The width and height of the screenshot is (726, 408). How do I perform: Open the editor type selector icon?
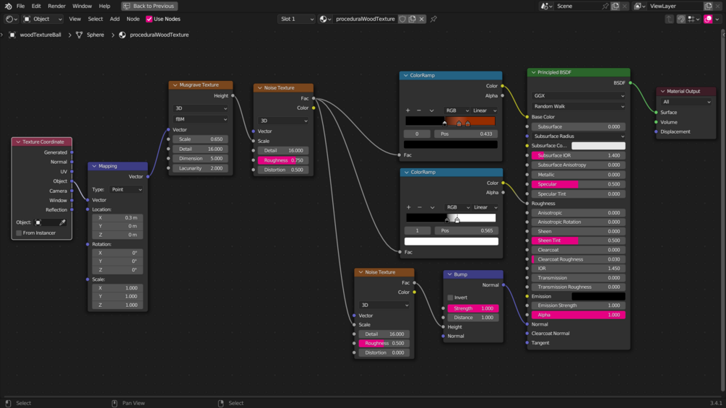pyautogui.click(x=11, y=19)
